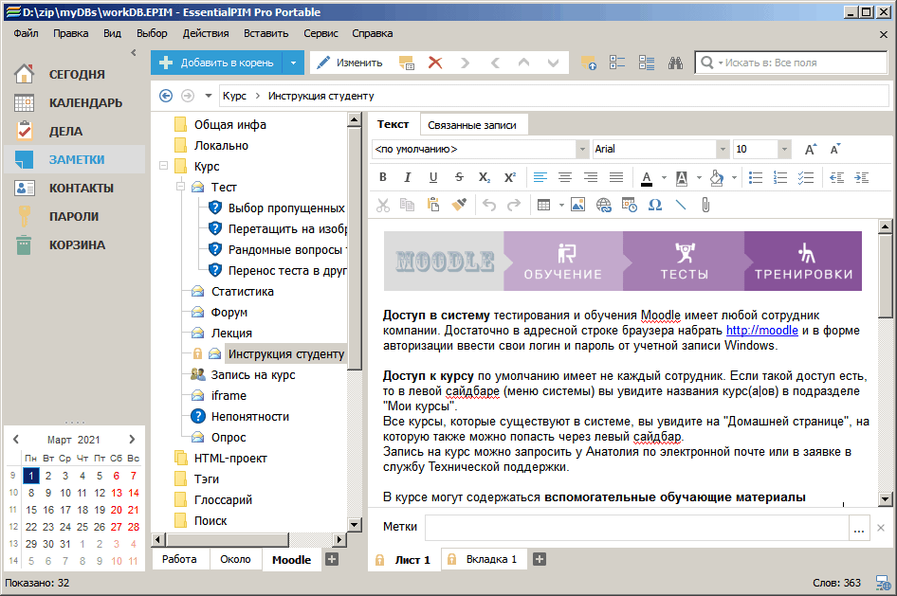Toggle italic formatting

pos(408,178)
